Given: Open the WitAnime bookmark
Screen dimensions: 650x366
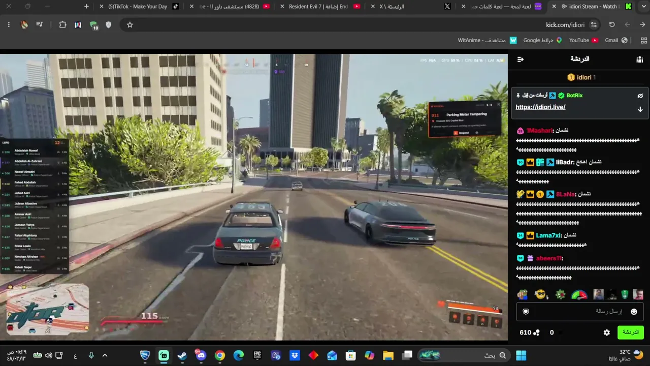Looking at the screenshot, I should tap(487, 40).
